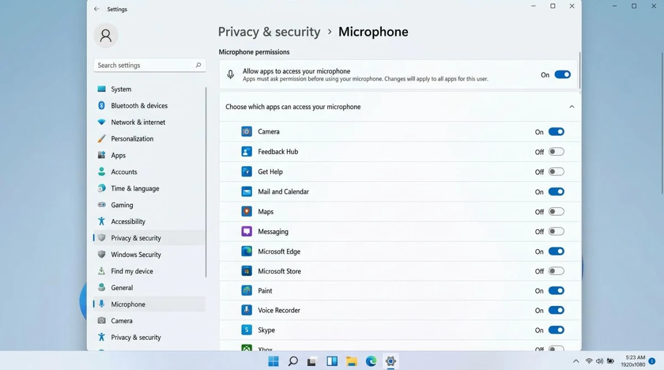Open Gaming in the sidebar
Viewport: 664px width, 370px height.
coord(149,205)
